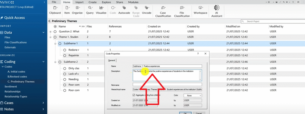Open the Workspace ribbon menu

pos(200,10)
